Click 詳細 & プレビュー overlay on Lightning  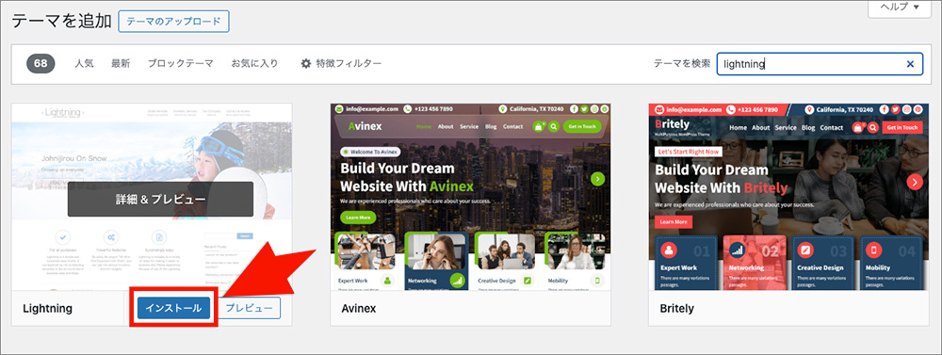160,199
